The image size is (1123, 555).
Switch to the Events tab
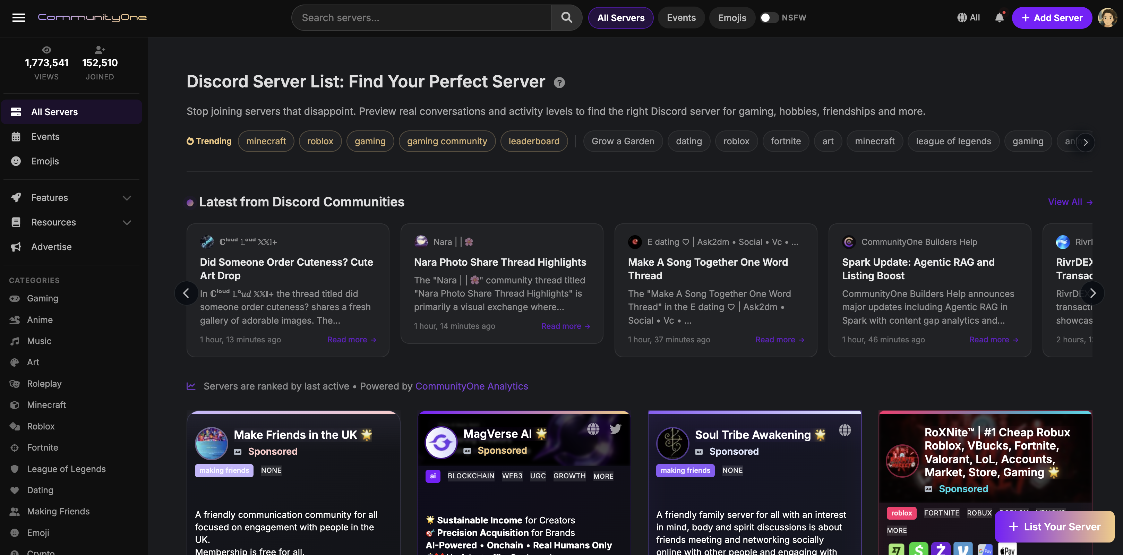click(x=681, y=17)
